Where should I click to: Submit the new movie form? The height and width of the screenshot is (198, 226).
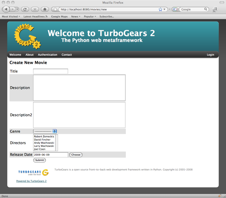click(x=40, y=160)
